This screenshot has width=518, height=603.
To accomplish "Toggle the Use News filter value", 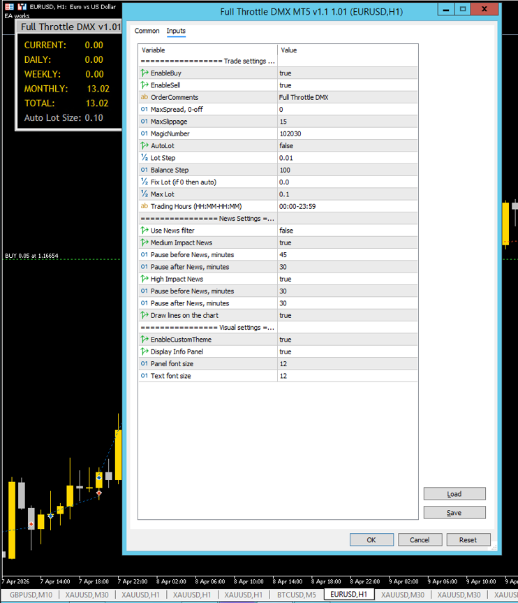I will point(347,231).
